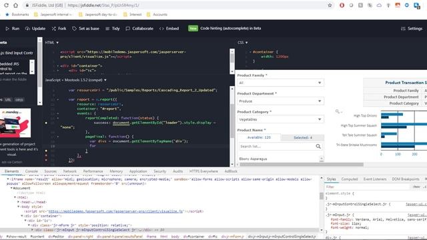The height and width of the screenshot is (240, 427).
Task: Switch to Selected: 4 tab
Action: click(x=303, y=138)
